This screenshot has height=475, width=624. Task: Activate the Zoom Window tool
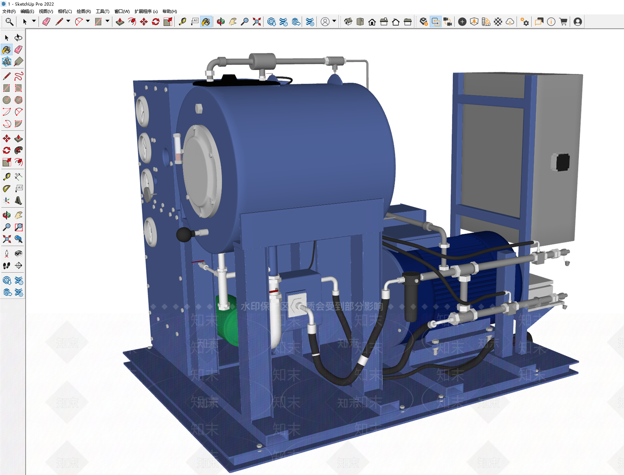(x=18, y=227)
